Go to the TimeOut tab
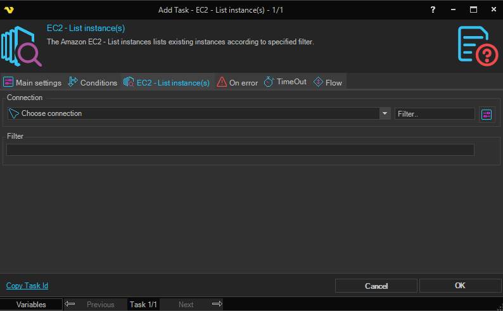The image size is (503, 311). point(285,82)
